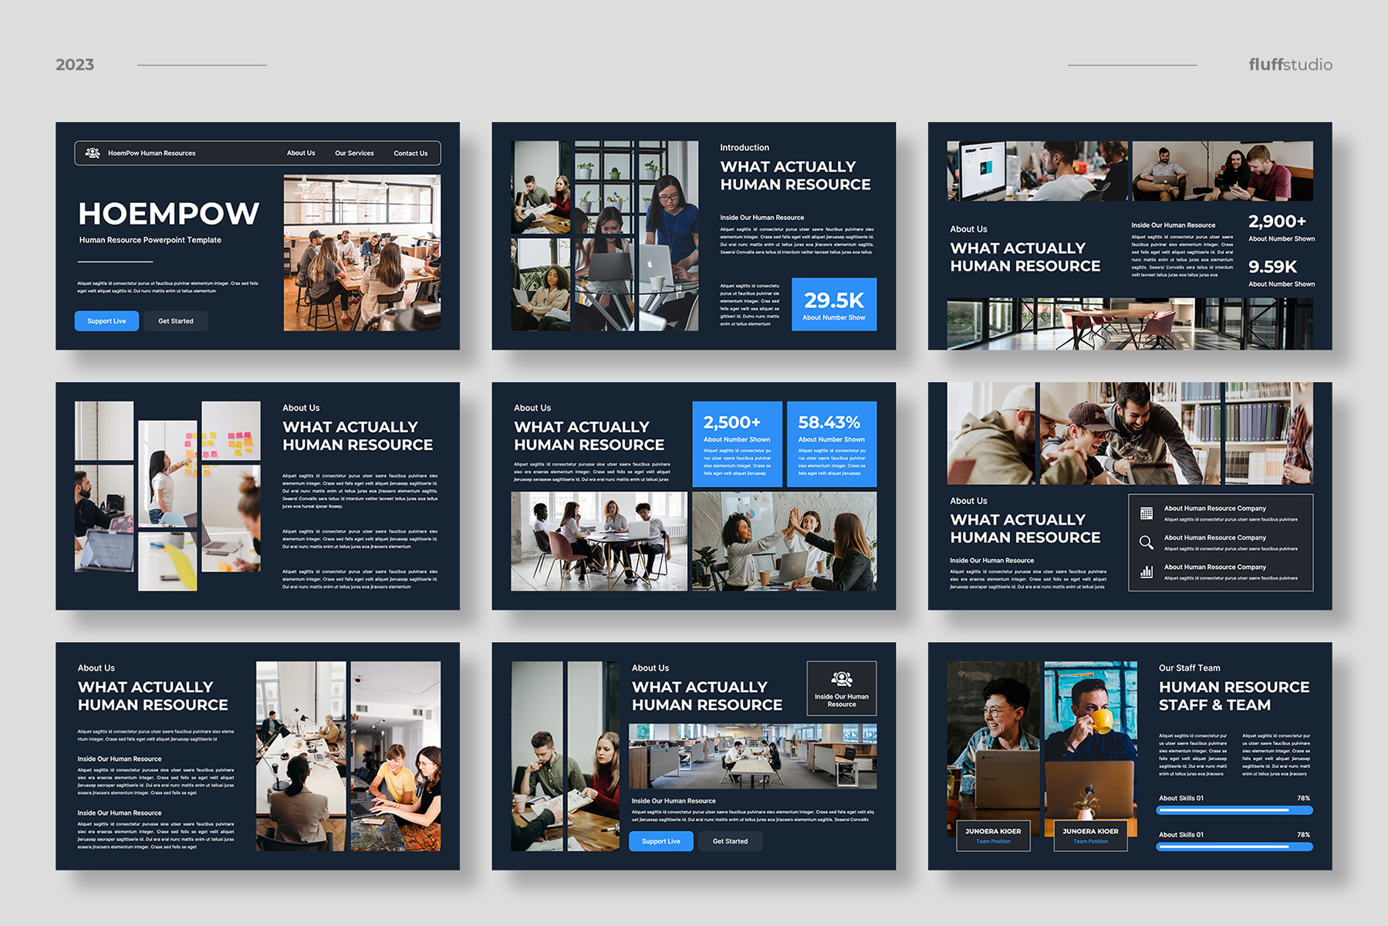Select Contact Us in the navigation bar
The height and width of the screenshot is (926, 1388).
410,153
